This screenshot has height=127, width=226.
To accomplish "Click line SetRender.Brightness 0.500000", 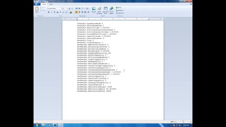I will pyautogui.click(x=93, y=51).
